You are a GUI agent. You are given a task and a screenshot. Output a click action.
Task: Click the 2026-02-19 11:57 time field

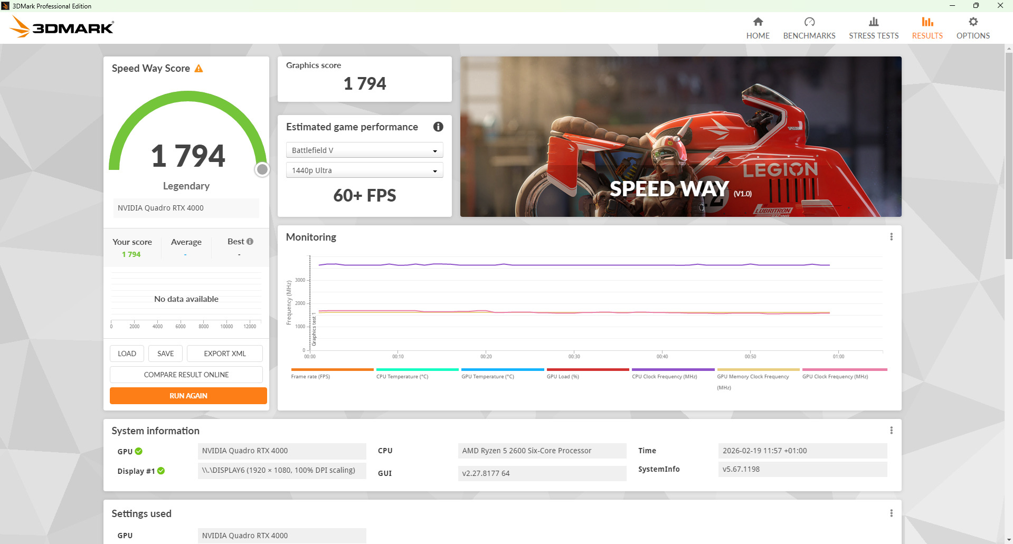[802, 451]
